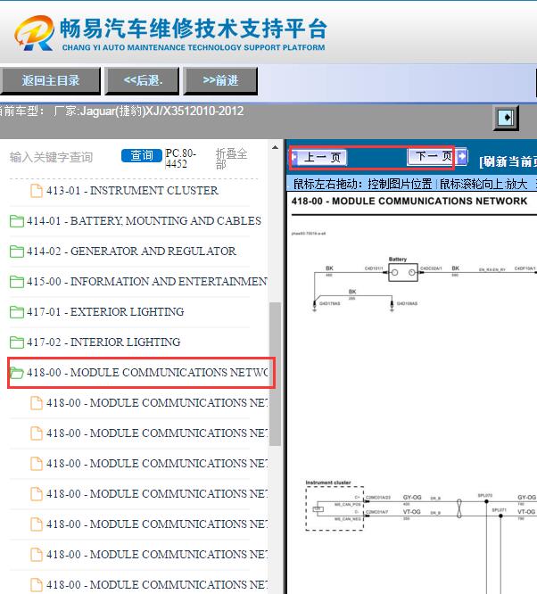The height and width of the screenshot is (594, 537).
Task: Click Instrument cluster module in wiring diagram
Action: point(335,508)
